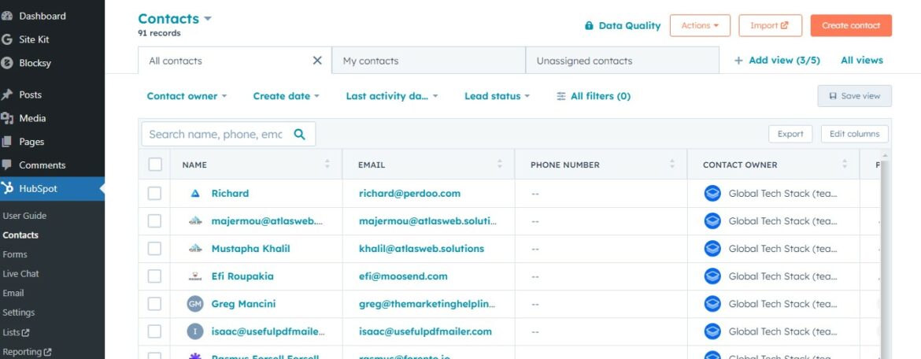Click owner icon in Richard's row
The image size is (921, 359).
point(712,194)
